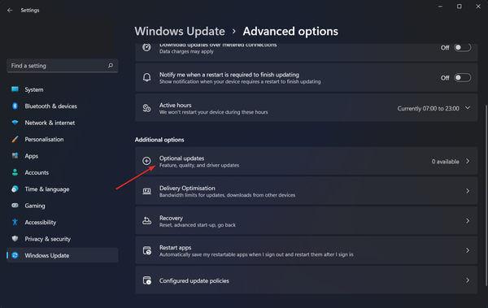The width and height of the screenshot is (488, 308).
Task: Open the Restart apps title
Action: [175, 247]
